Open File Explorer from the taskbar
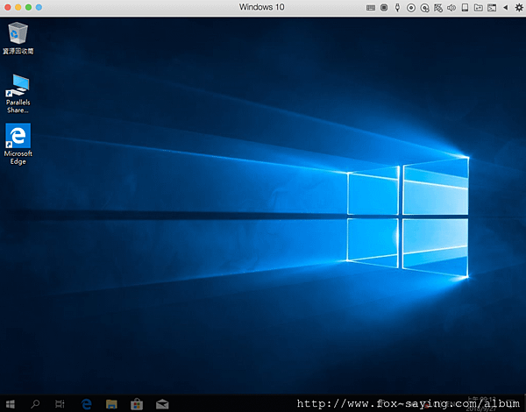The image size is (526, 412). [111, 404]
